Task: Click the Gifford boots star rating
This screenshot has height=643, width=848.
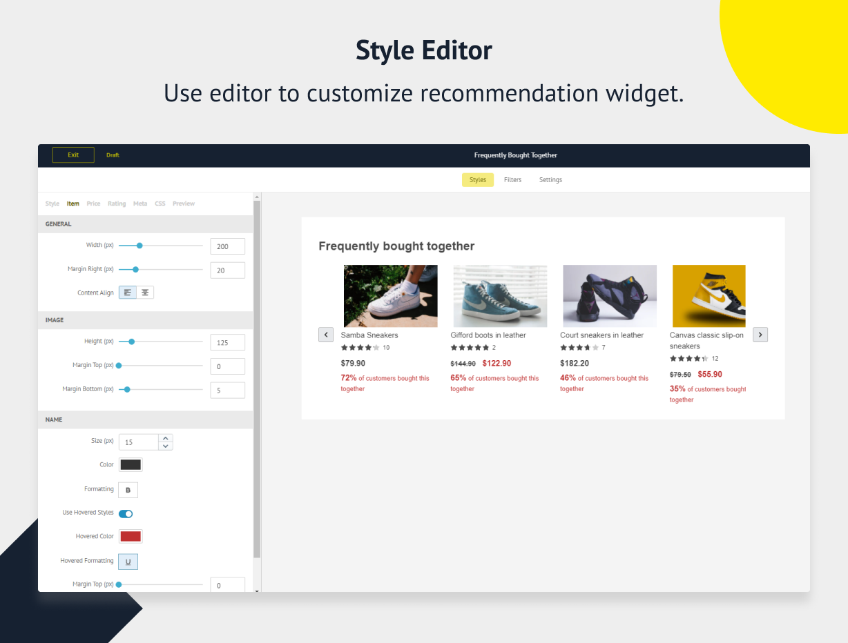Action: (x=470, y=348)
